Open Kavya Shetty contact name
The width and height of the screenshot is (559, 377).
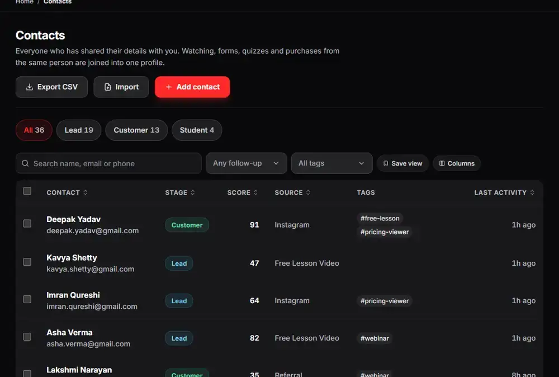click(72, 258)
